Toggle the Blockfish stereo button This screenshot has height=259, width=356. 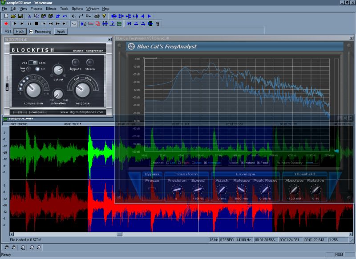[x=90, y=62]
